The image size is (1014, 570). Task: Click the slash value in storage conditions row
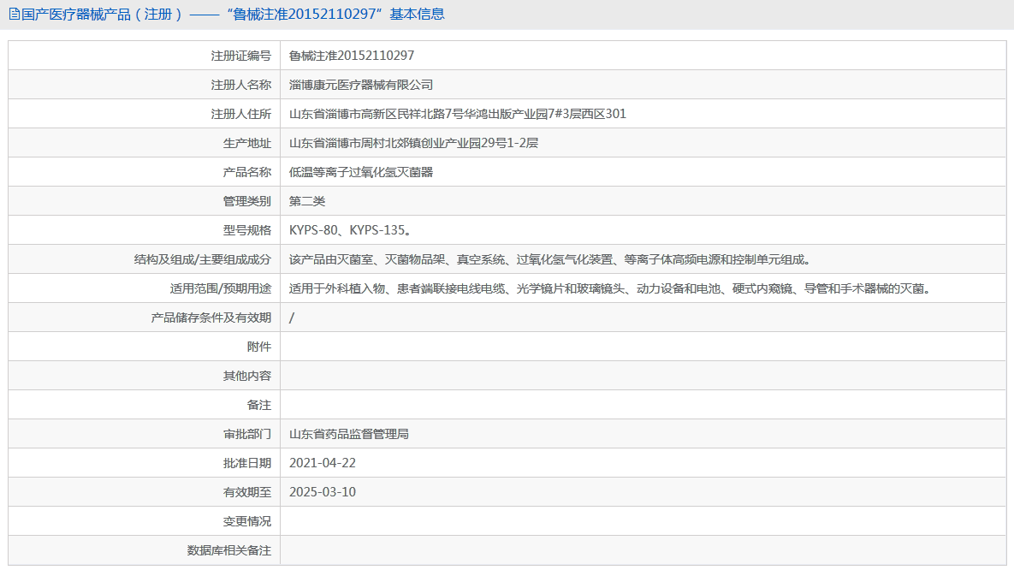tap(292, 318)
